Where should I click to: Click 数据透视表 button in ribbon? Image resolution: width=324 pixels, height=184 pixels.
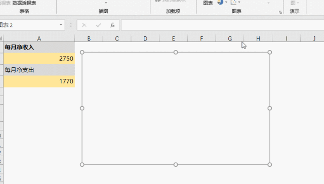pyautogui.click(x=24, y=3)
